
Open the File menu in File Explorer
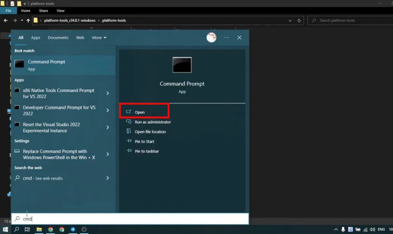click(8, 11)
